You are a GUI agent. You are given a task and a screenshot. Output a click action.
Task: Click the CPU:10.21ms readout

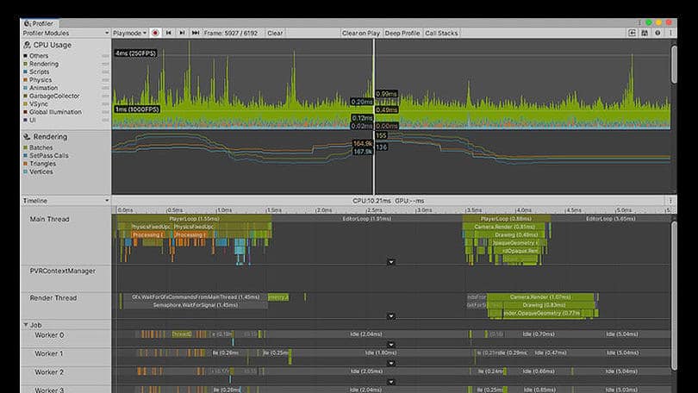coord(371,201)
